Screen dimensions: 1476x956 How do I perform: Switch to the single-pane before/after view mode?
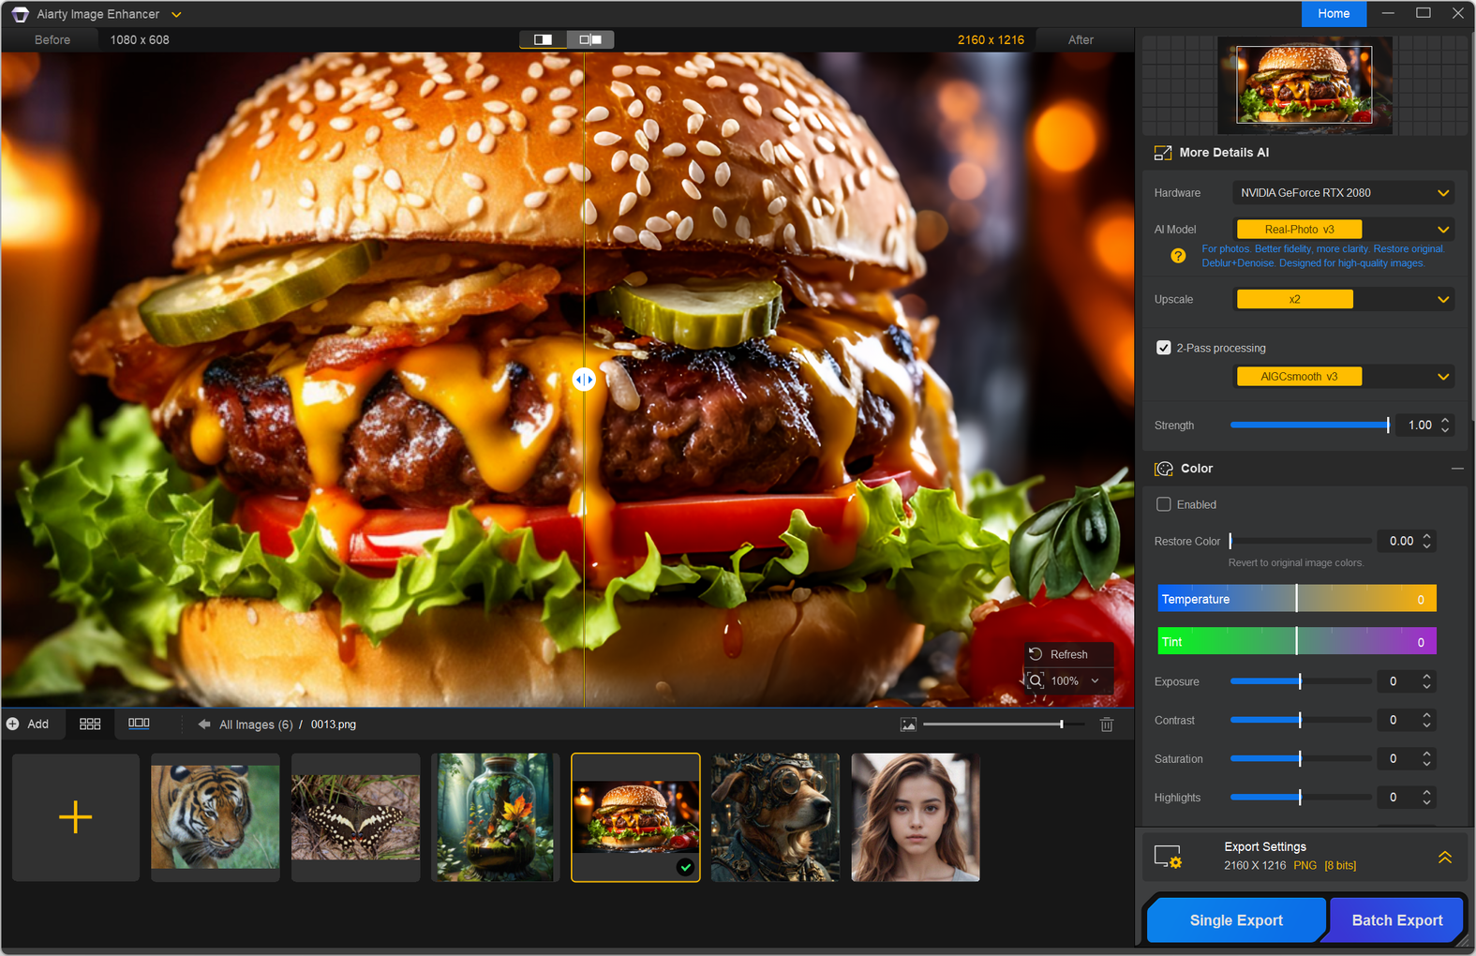tap(544, 39)
